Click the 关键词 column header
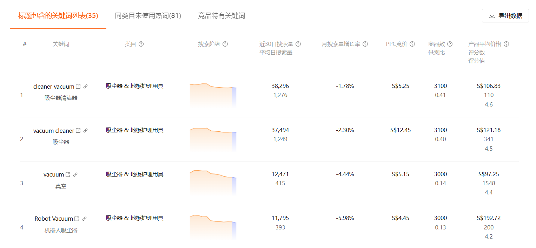This screenshot has height=248, width=536. [61, 44]
